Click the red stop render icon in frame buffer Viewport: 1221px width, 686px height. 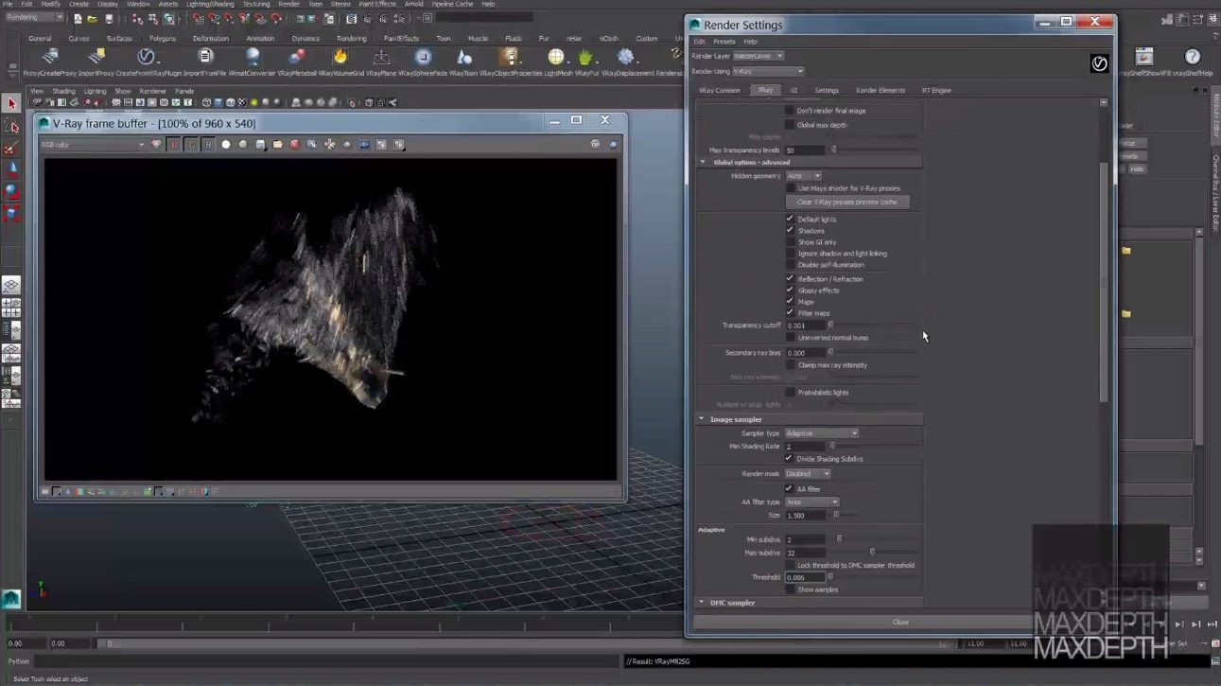pyautogui.click(x=295, y=145)
